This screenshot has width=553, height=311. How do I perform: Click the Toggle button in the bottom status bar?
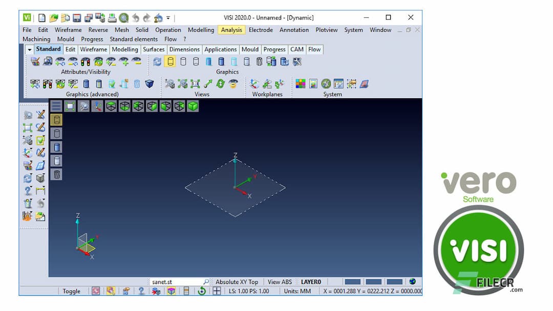click(71, 291)
